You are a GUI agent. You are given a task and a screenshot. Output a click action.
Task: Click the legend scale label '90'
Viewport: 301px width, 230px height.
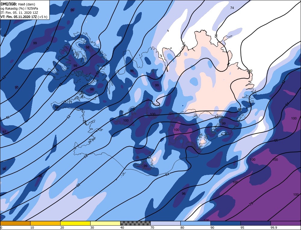coord(212,228)
